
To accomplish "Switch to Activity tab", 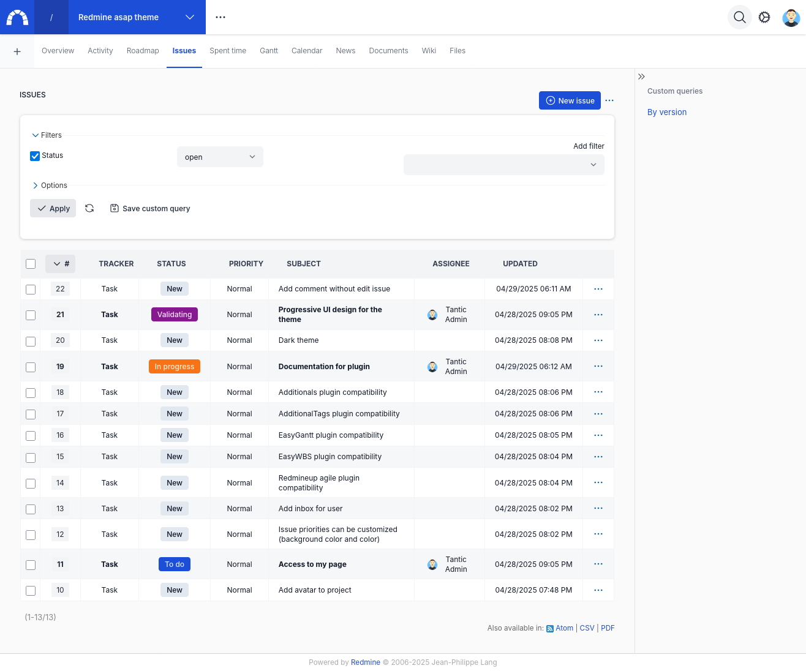I will pyautogui.click(x=100, y=51).
